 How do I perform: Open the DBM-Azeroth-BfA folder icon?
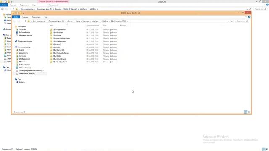(x=51, y=30)
